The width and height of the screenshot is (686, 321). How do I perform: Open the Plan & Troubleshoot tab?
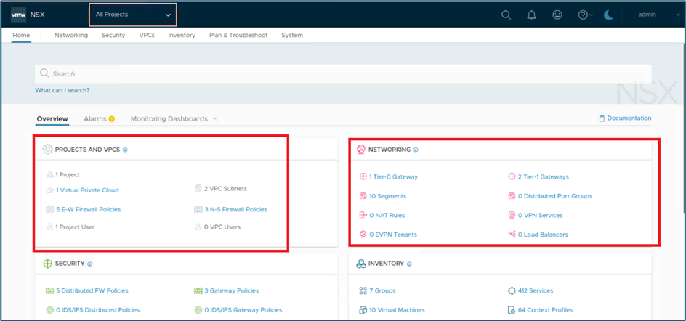pos(238,35)
